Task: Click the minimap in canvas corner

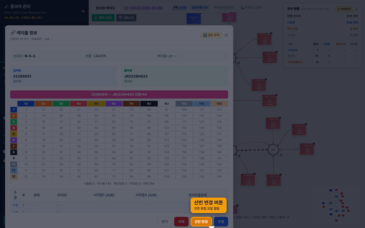Action: click(x=335, y=205)
